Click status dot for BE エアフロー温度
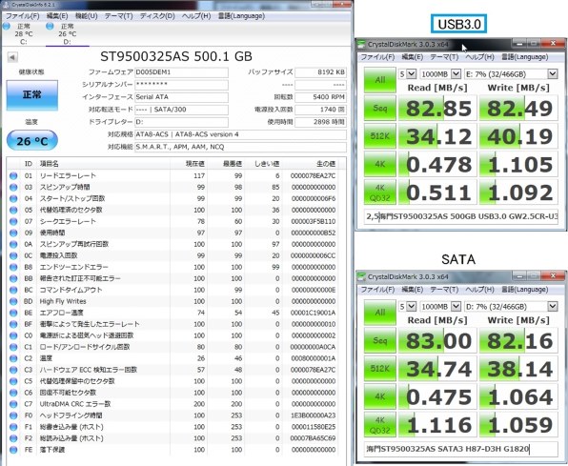The image size is (568, 466). tap(13, 313)
